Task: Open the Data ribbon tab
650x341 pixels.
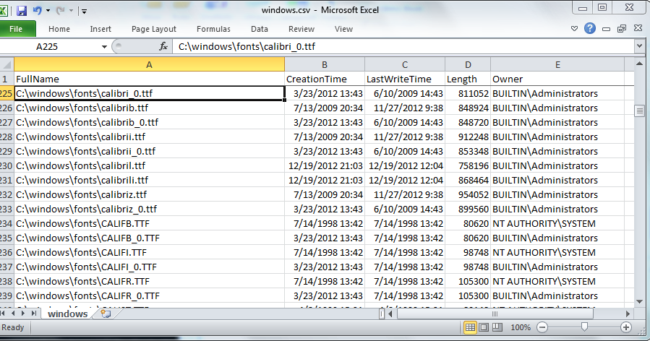Action: click(259, 29)
